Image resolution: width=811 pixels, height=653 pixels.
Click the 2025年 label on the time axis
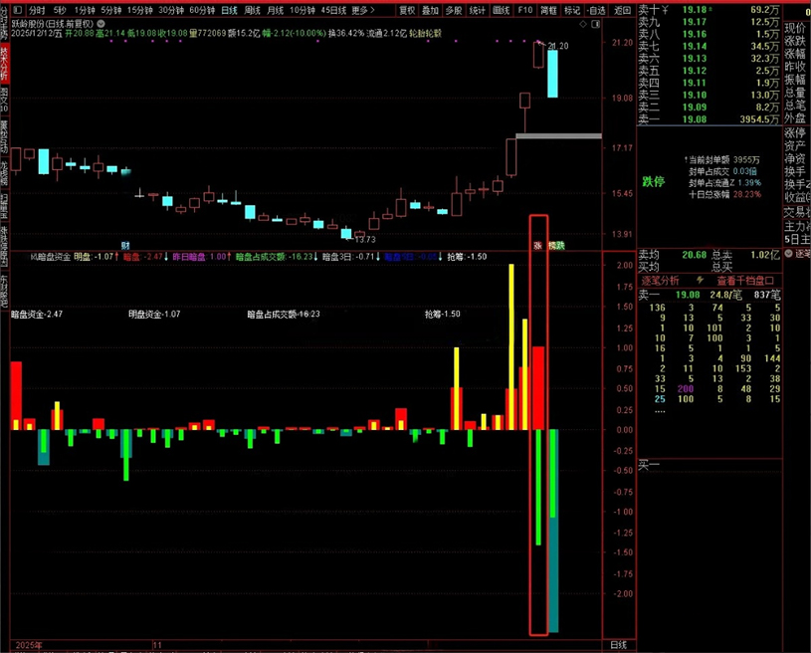click(x=29, y=645)
